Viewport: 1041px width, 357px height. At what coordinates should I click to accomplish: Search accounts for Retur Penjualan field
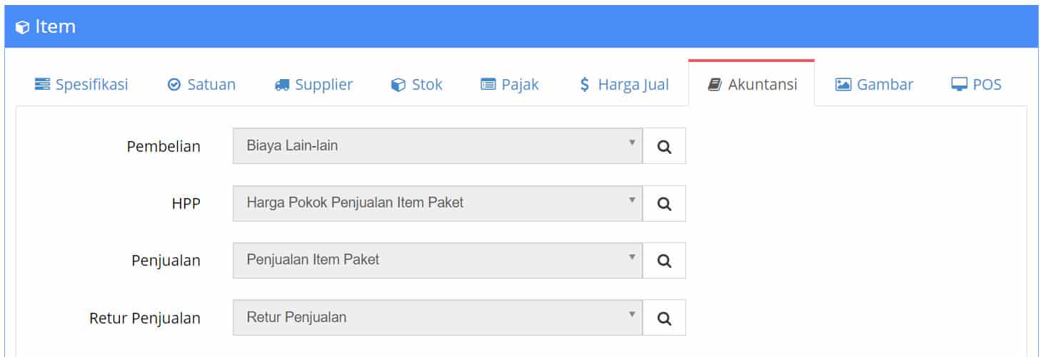(x=664, y=317)
